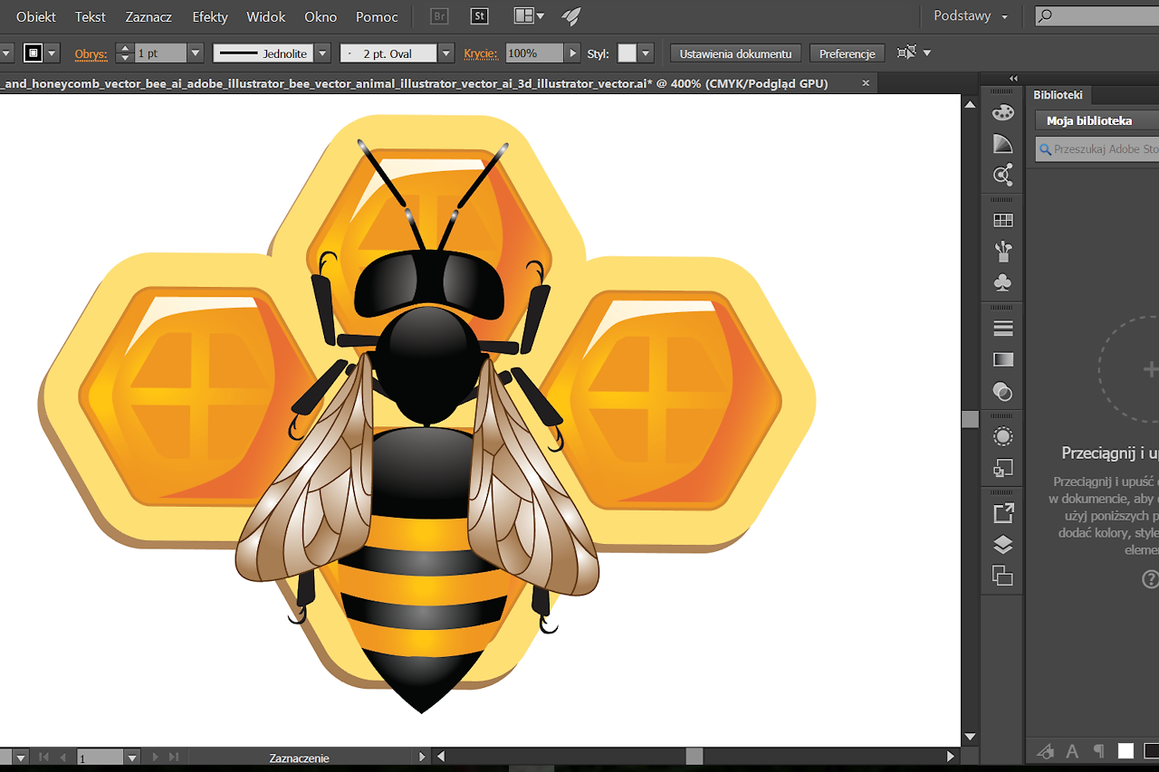Image resolution: width=1159 pixels, height=772 pixels.
Task: Click the Styl graphic style swatch
Action: click(627, 53)
